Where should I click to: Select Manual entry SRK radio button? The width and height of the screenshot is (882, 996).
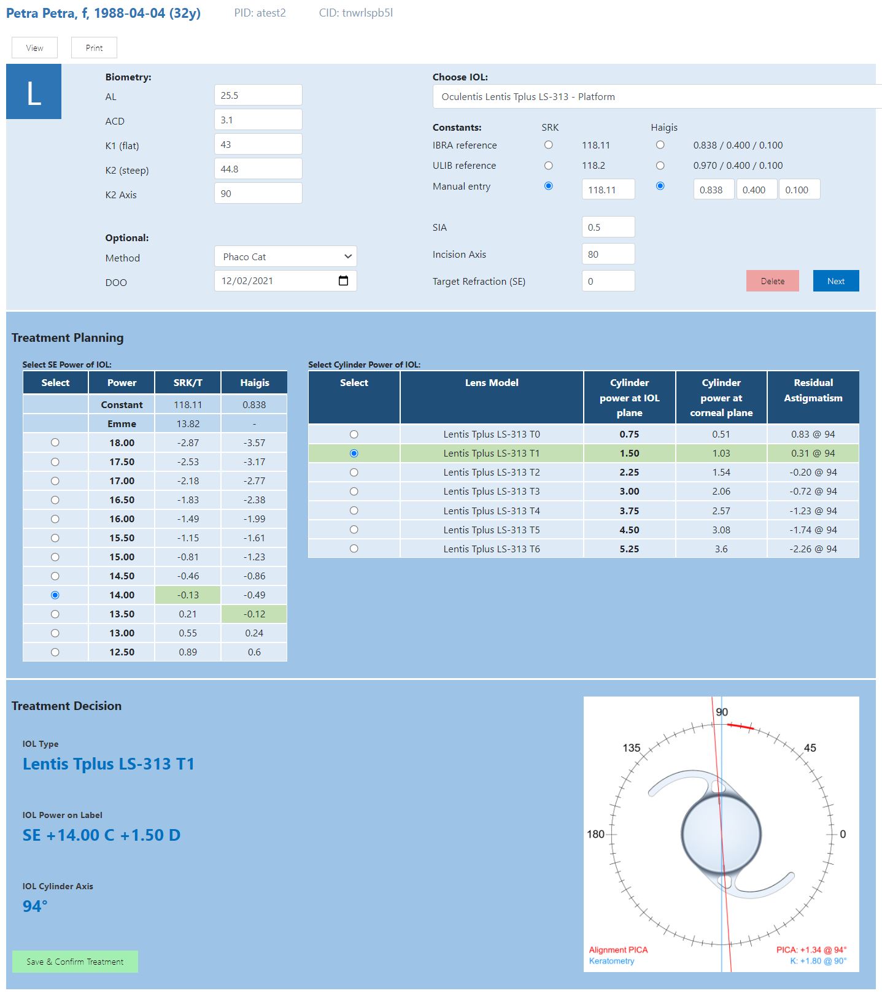[x=548, y=186]
